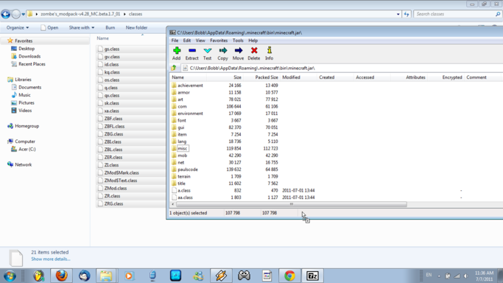Click Burn in the Explorer command bar

110,27
